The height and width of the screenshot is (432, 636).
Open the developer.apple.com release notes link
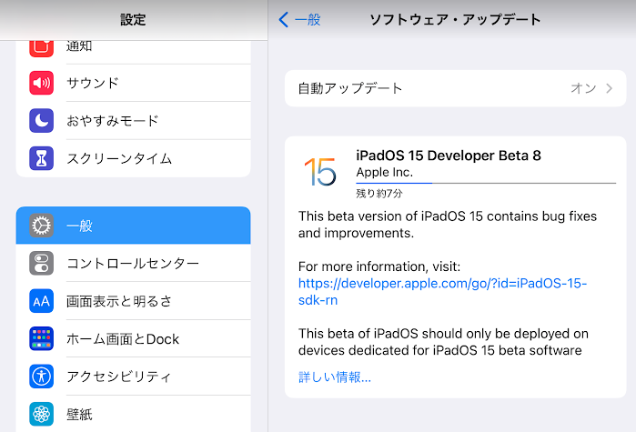442,291
